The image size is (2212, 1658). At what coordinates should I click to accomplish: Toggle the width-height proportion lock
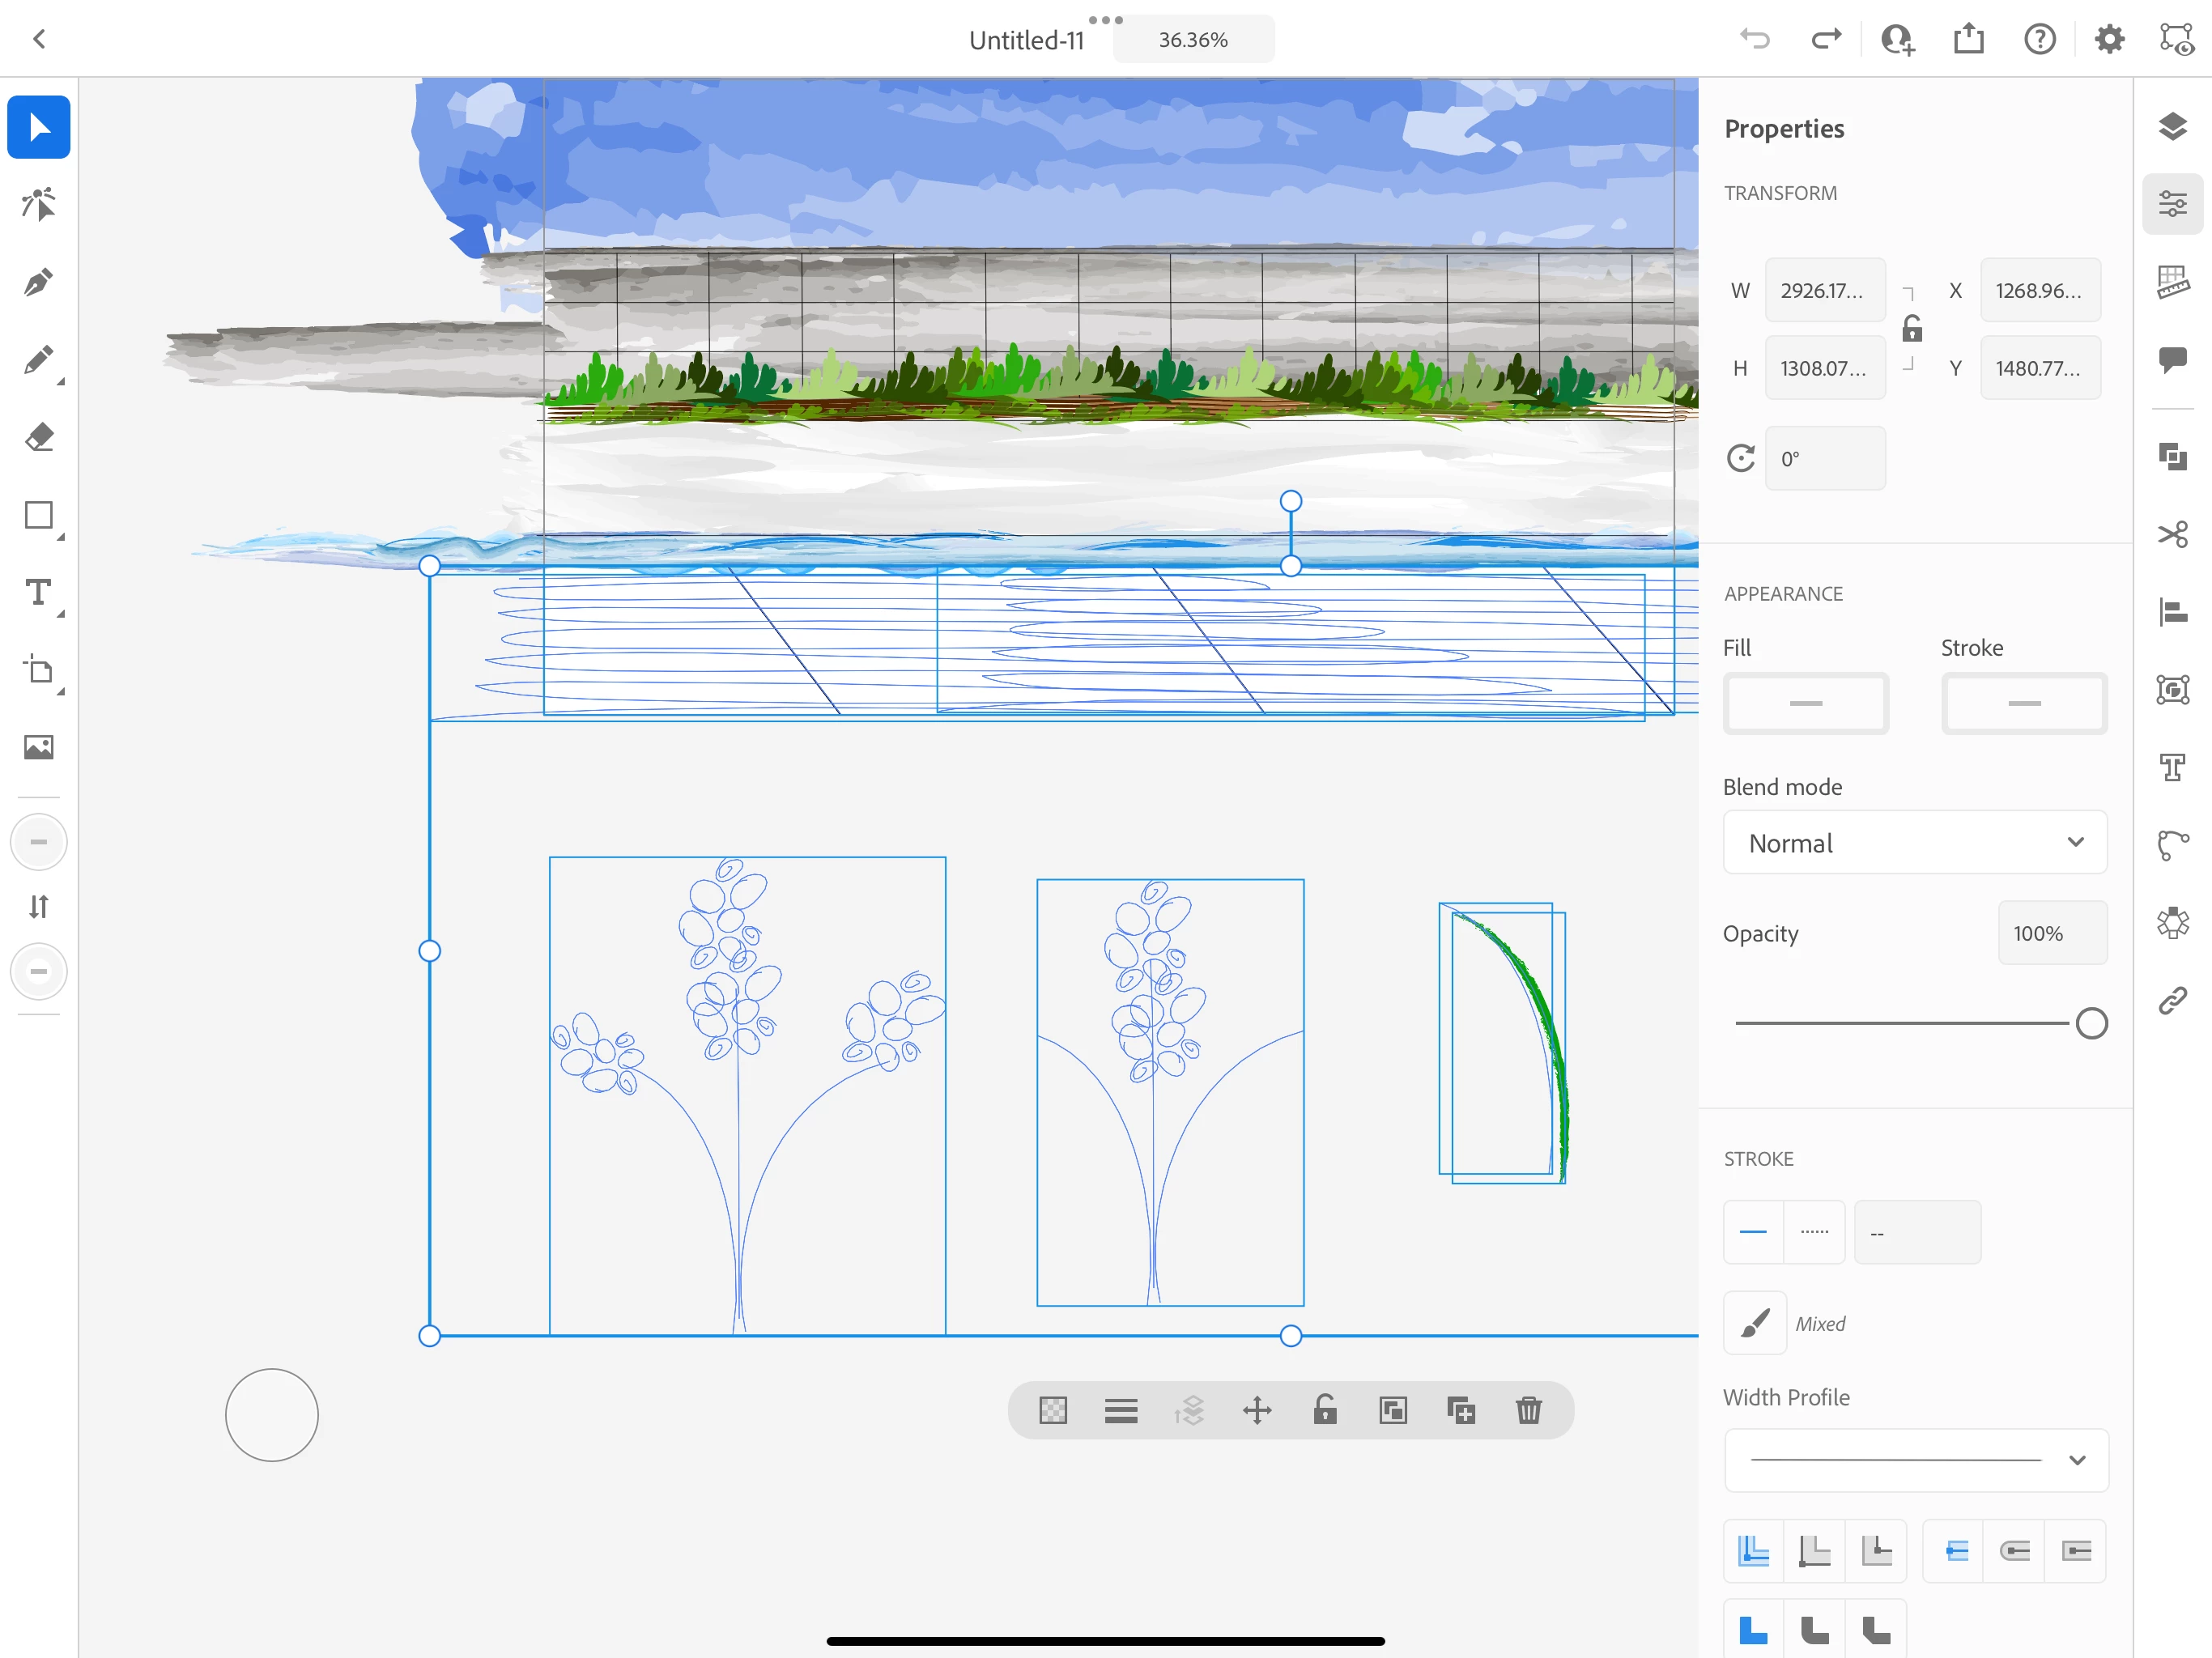tap(1911, 329)
